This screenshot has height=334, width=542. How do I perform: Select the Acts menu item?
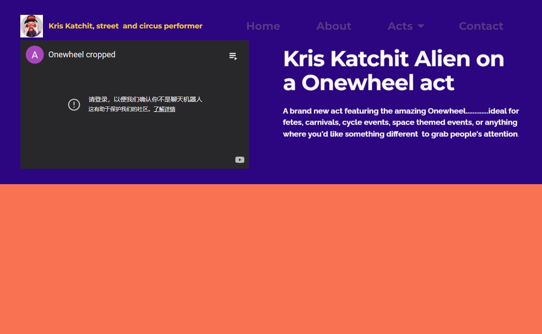[x=400, y=26]
